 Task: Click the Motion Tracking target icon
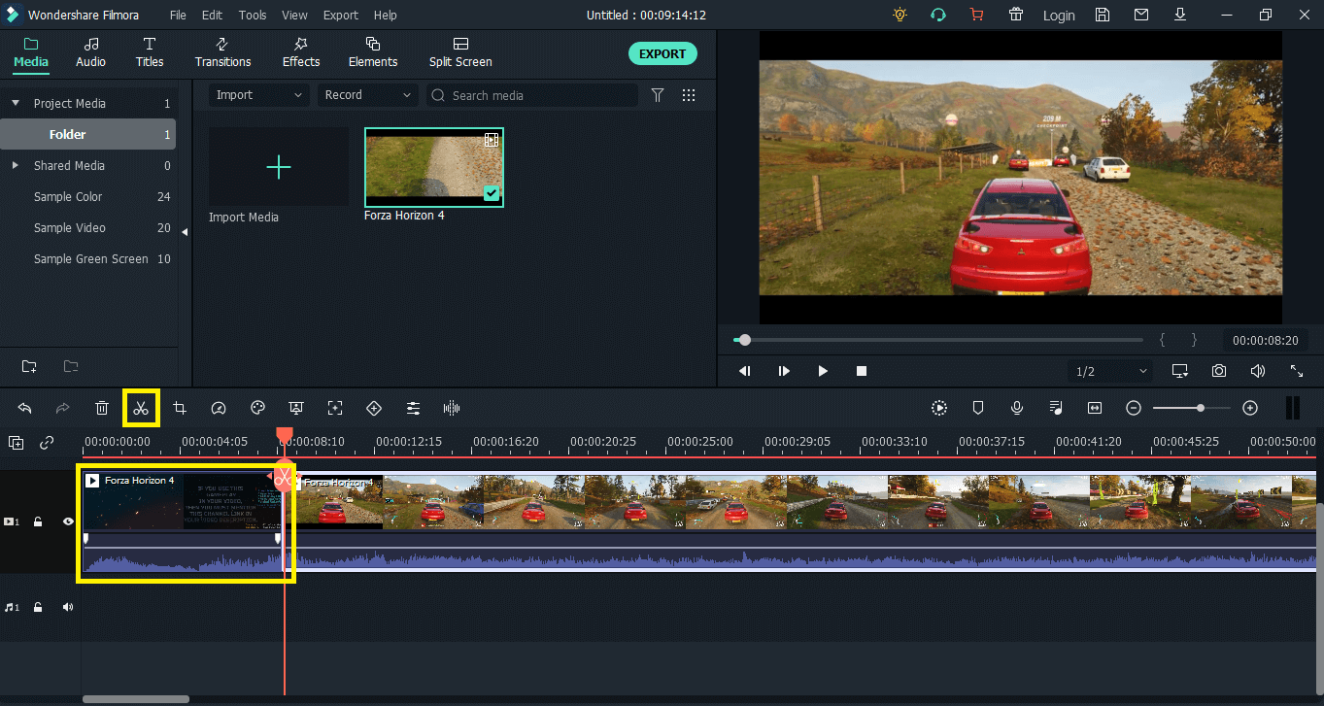pyautogui.click(x=335, y=408)
